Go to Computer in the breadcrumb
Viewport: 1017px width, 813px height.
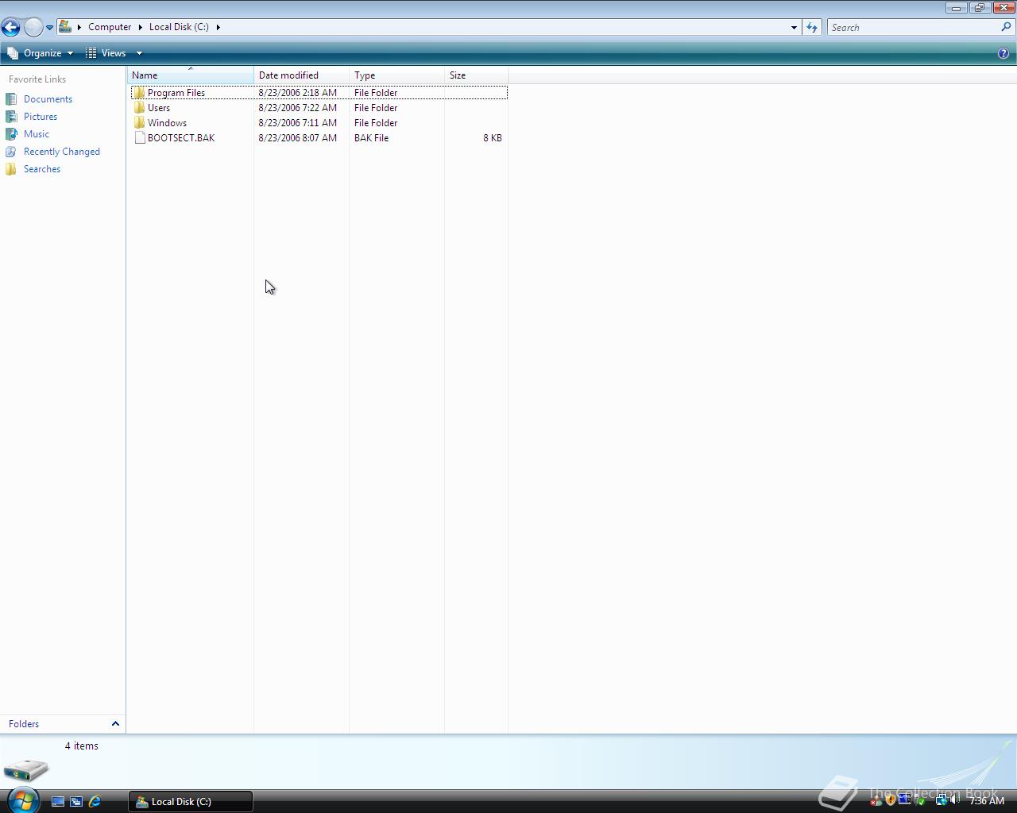coord(110,27)
